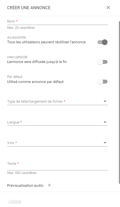Click the "L'annonce sera diffusée jusqu'à la fin" text
Viewport: 120px width, 207px height.
37,62
